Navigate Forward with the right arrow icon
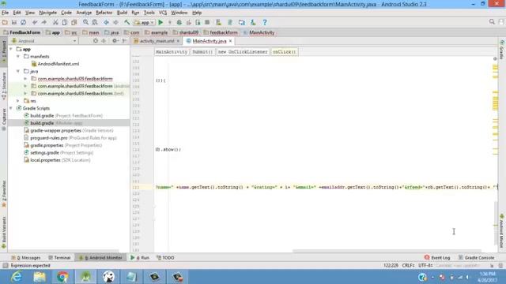Screen dimensions: 506x284 [x=115, y=22]
